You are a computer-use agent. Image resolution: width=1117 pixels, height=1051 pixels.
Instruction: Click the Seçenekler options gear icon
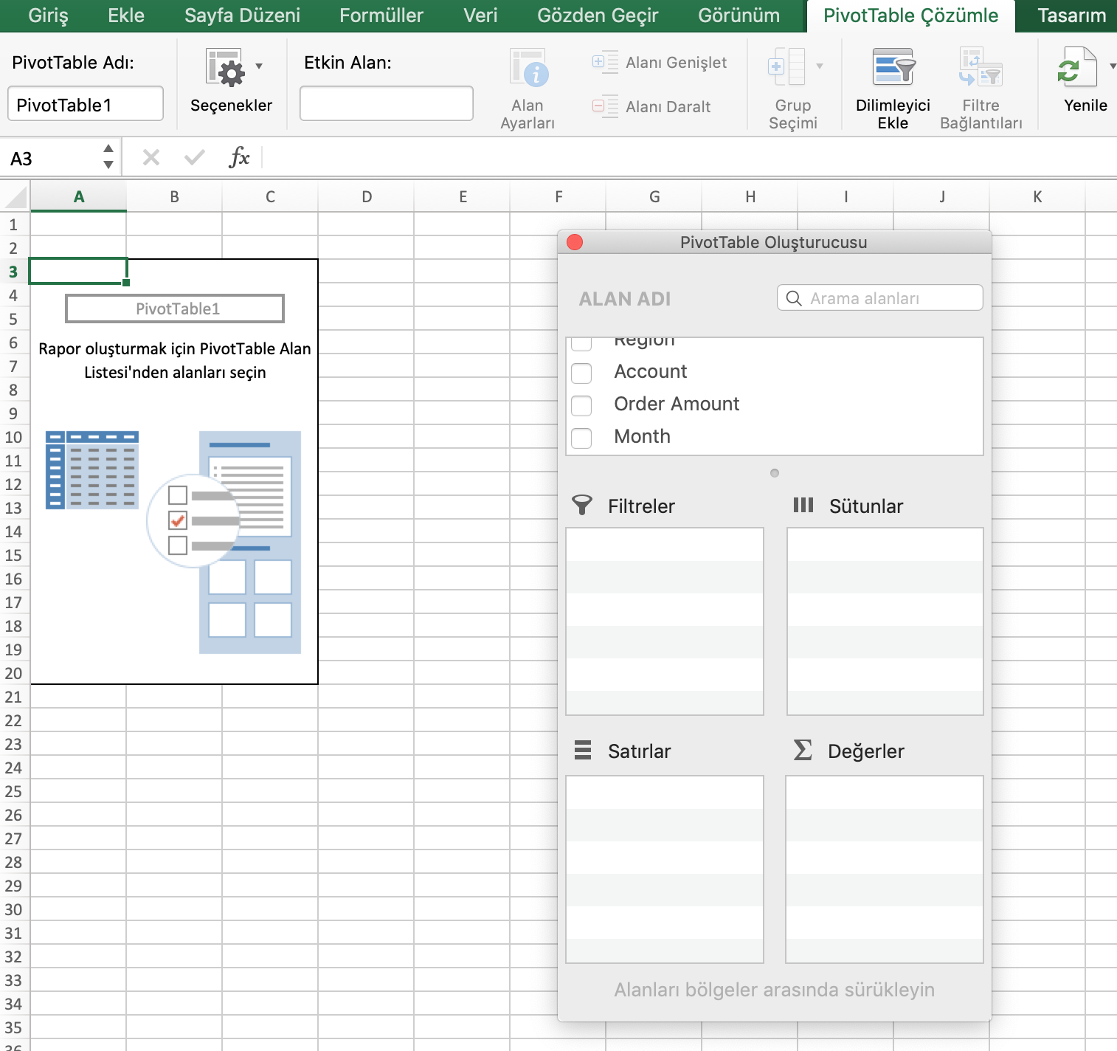point(224,68)
